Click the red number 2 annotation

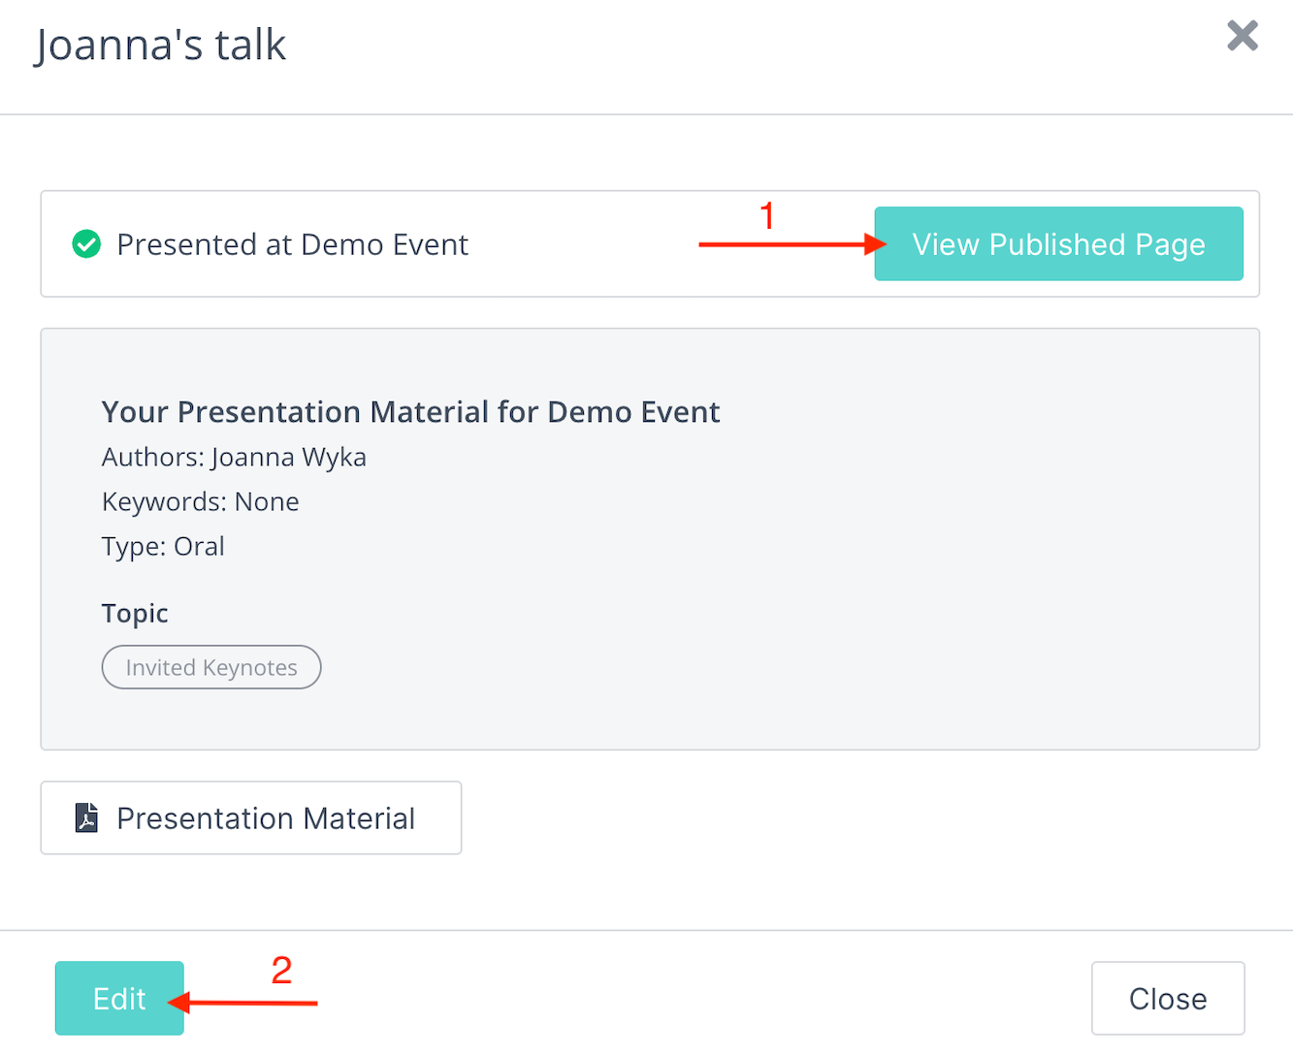coord(281,970)
